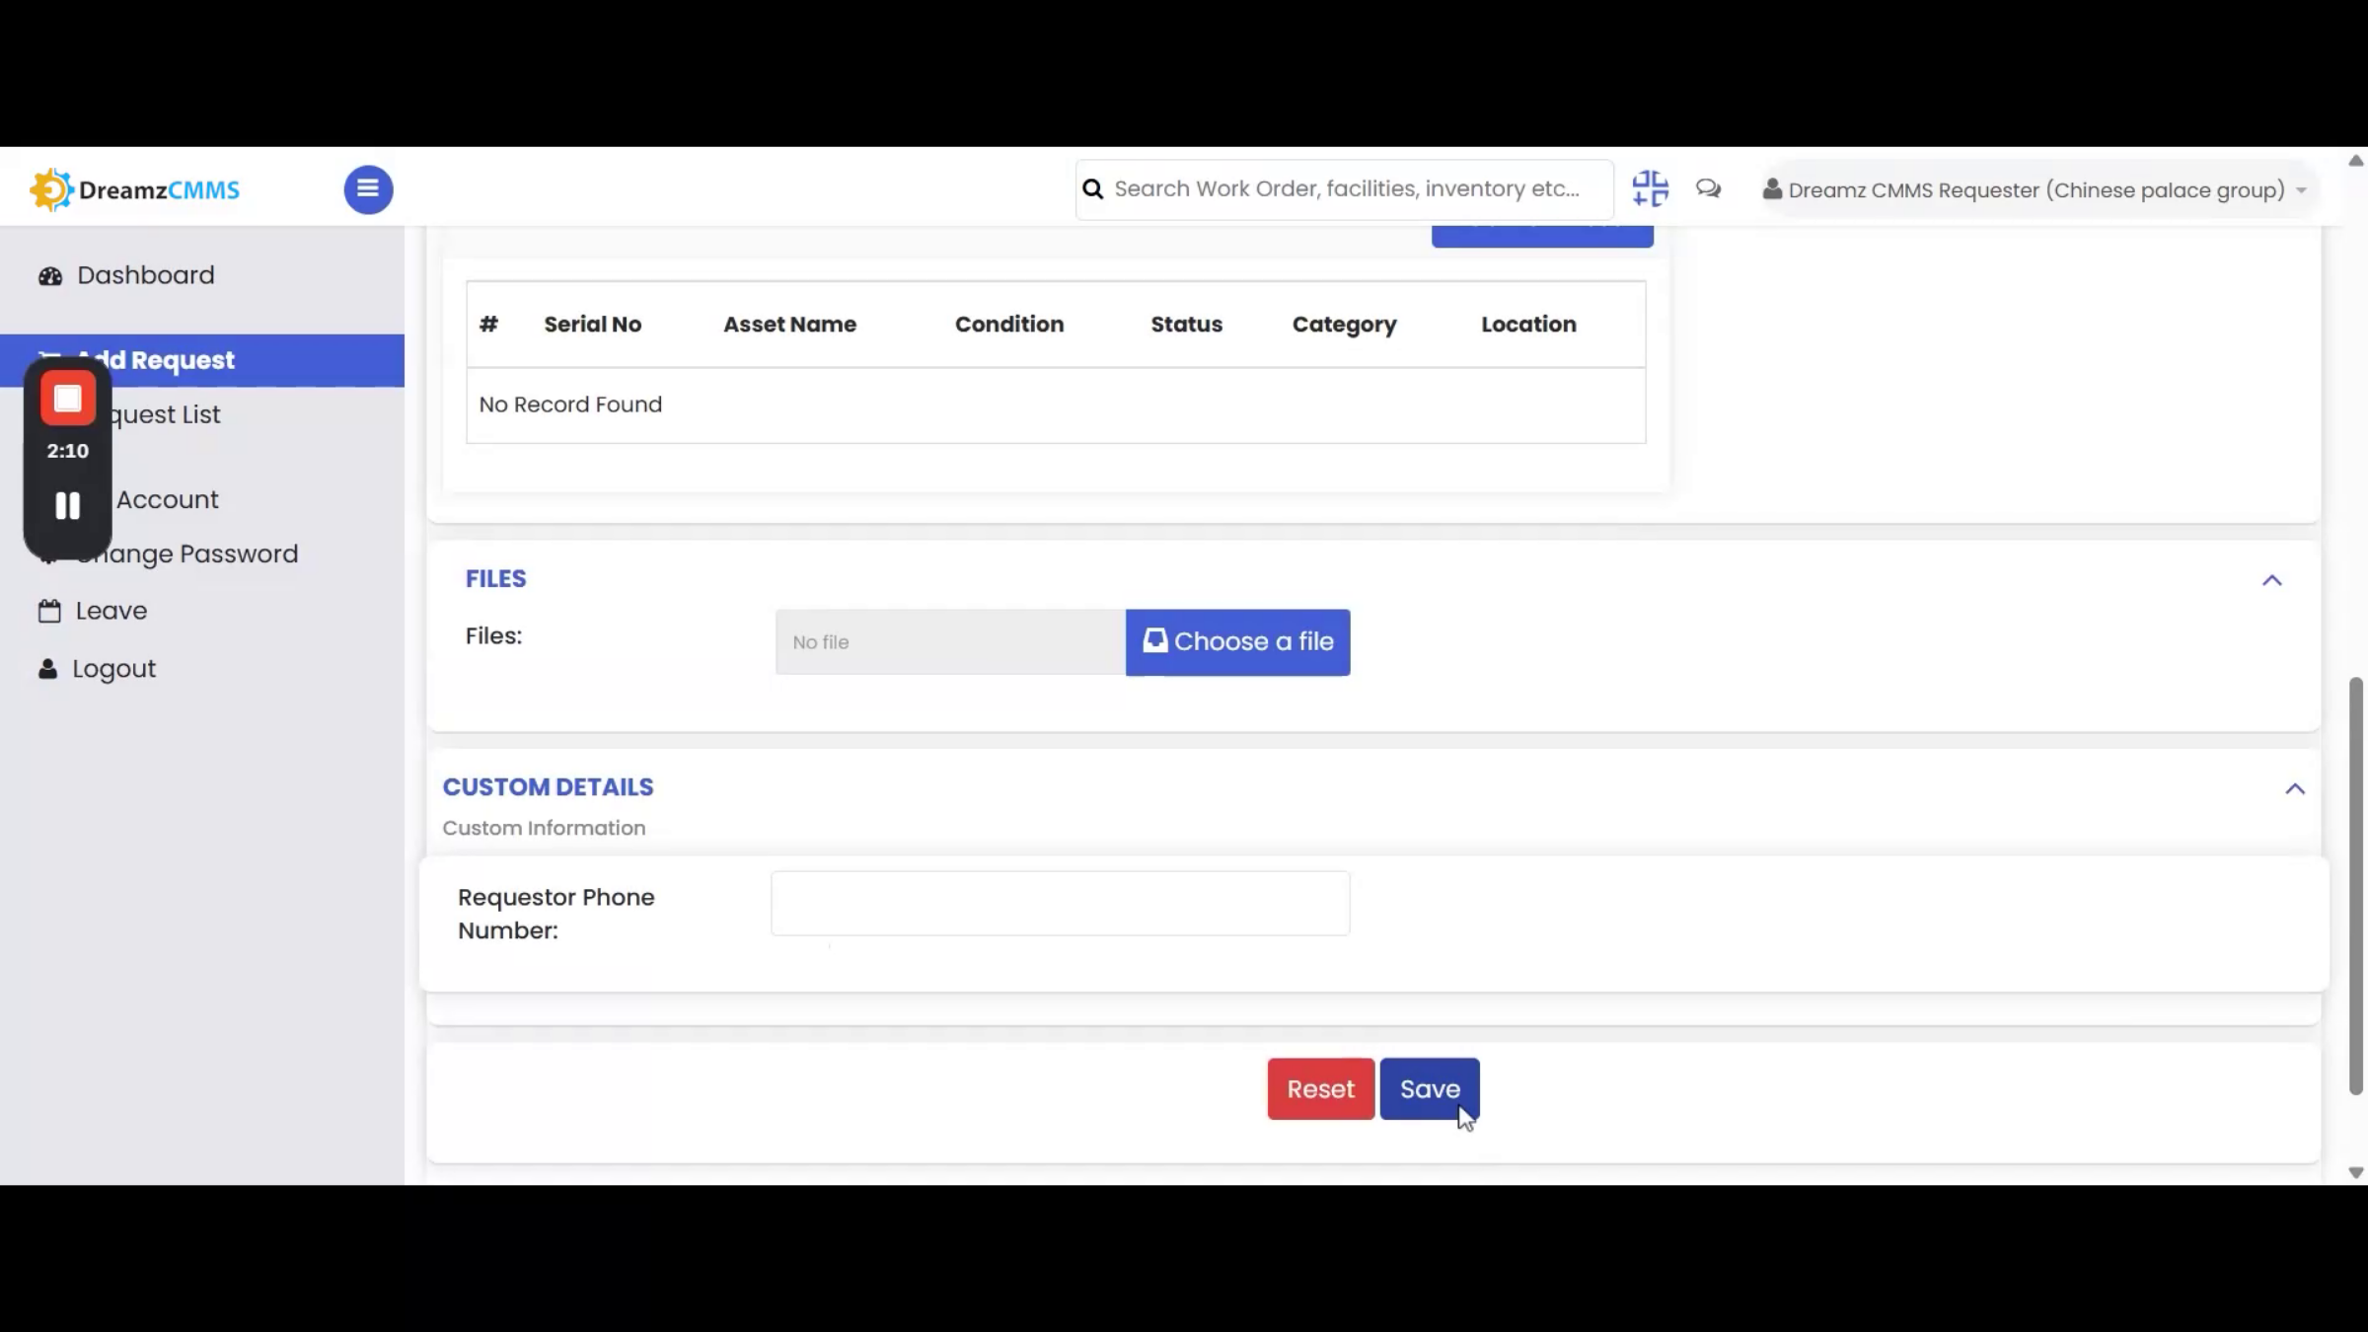Collapse the FILES section

2272,580
